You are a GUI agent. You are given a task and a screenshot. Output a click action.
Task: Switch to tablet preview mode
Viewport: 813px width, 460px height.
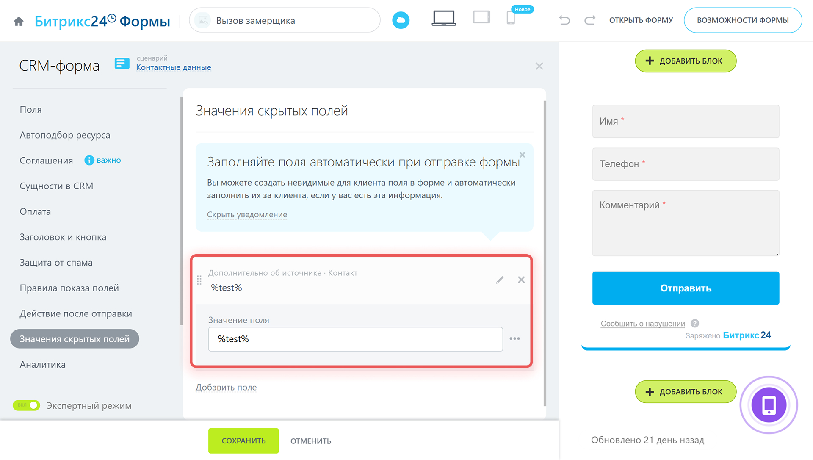click(481, 18)
